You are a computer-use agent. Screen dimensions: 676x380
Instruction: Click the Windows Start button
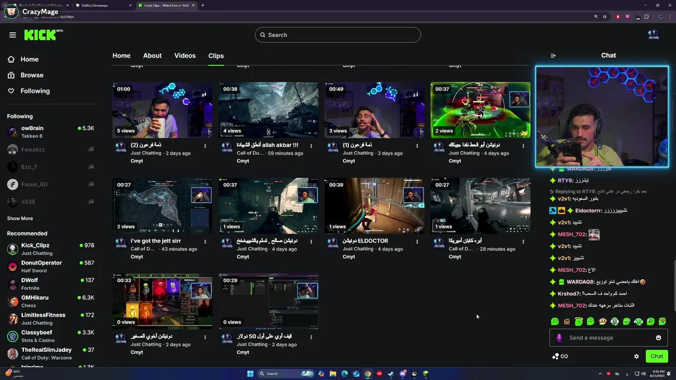point(250,374)
